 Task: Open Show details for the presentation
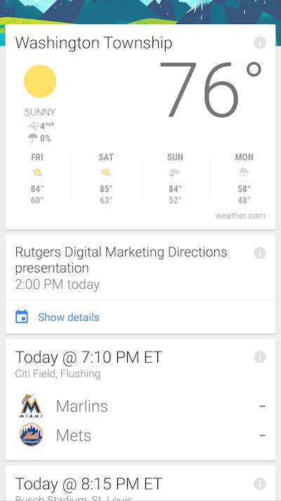click(x=69, y=317)
